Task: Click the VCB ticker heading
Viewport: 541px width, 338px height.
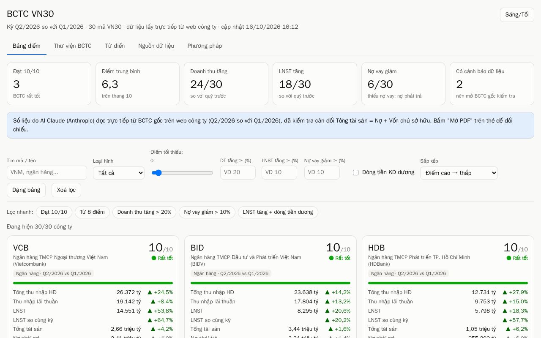Action: 21,248
